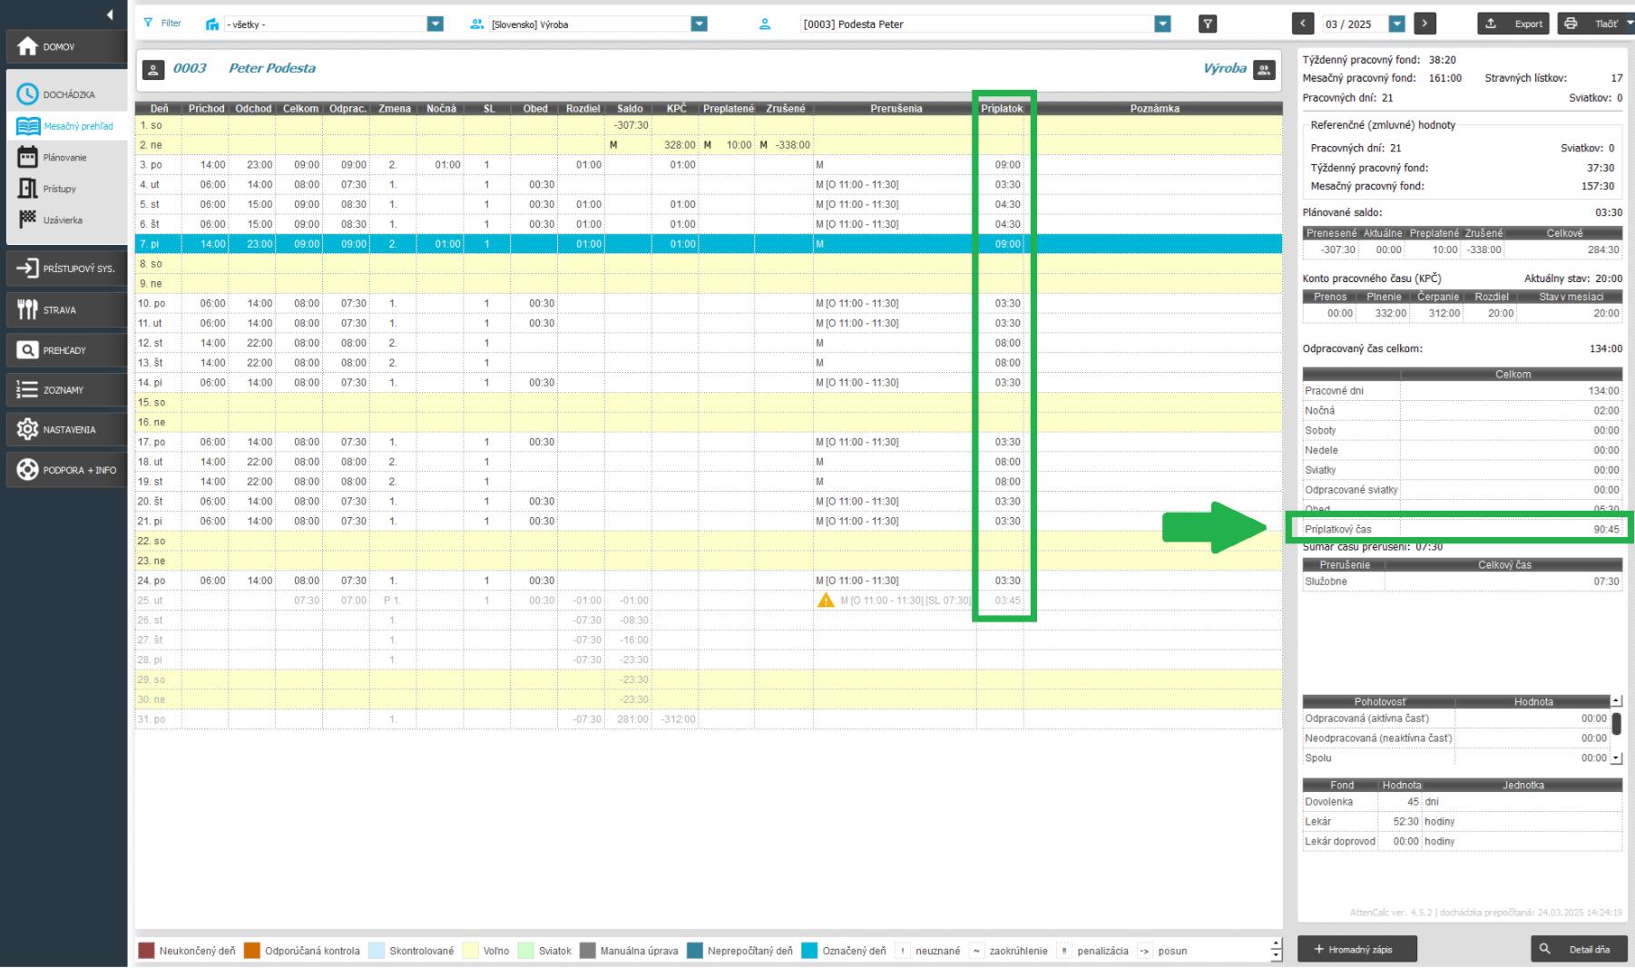
Task: Collapse the left sidebar with arrow
Action: tap(110, 15)
